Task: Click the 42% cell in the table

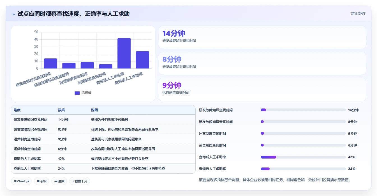Action: (61, 159)
